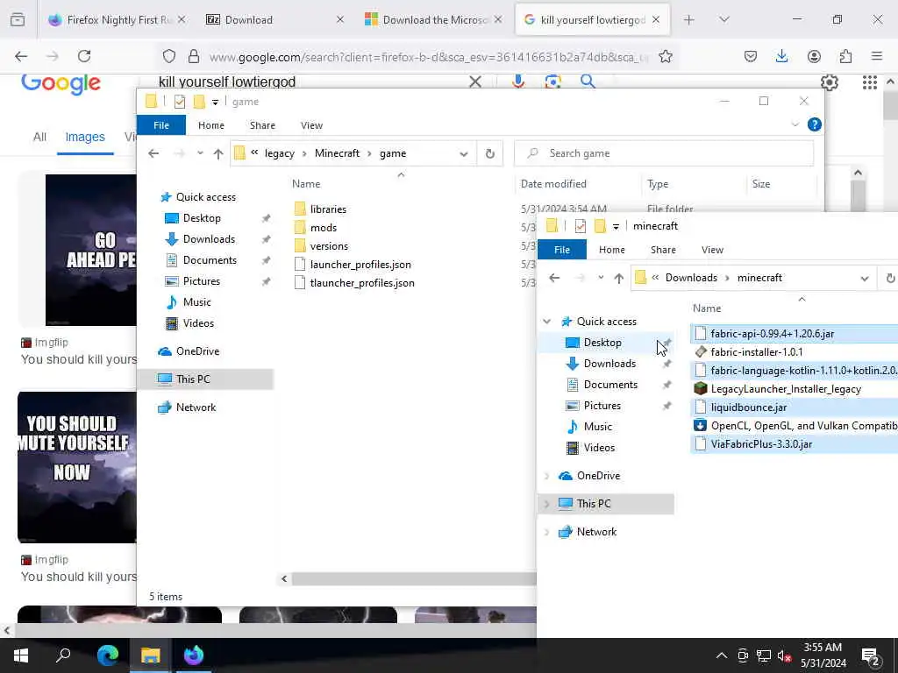The image size is (898, 673).
Task: Click legacy breadcrumb in game window
Action: [x=280, y=153]
